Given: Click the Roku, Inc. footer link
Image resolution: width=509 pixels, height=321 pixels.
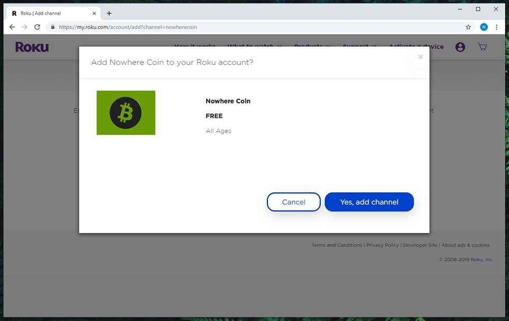Looking at the screenshot, I should coord(482,259).
